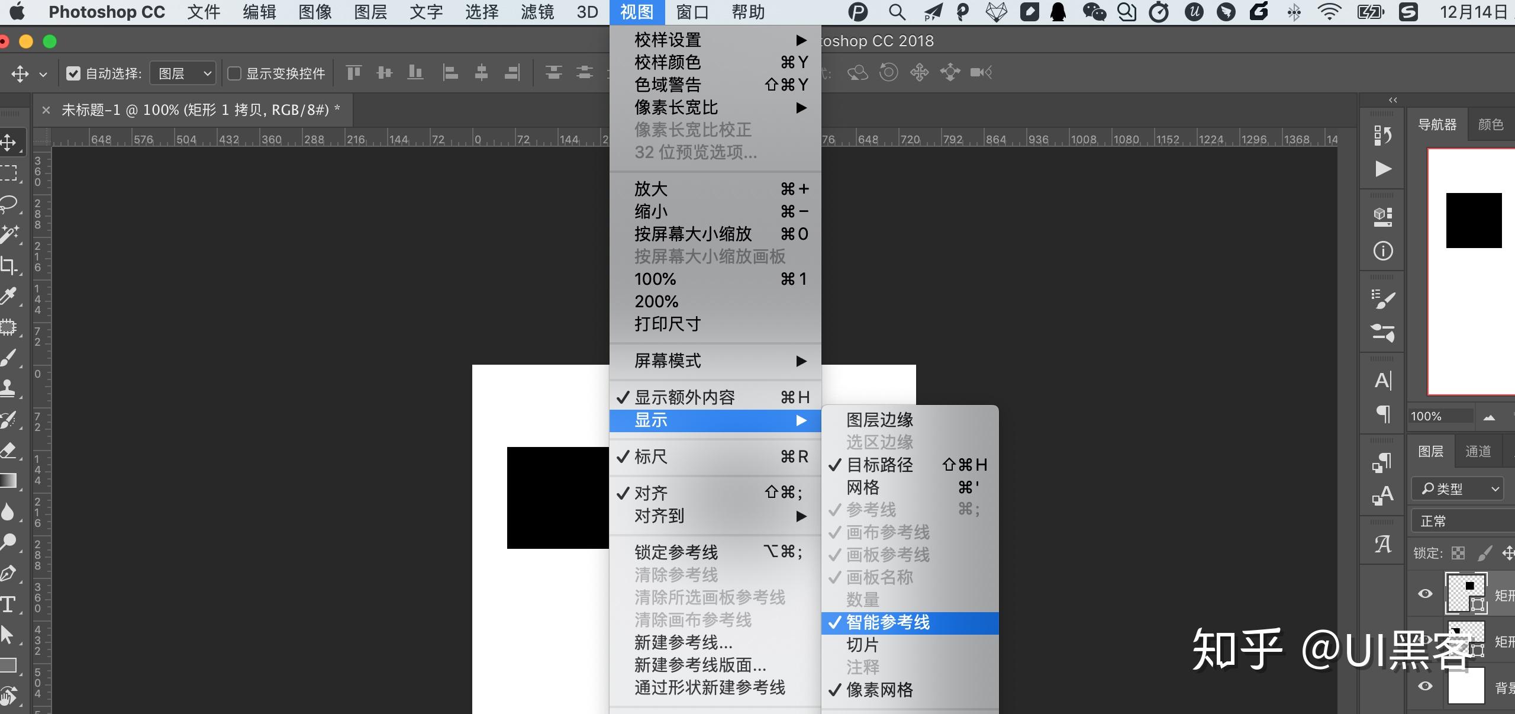
Task: Select the Rectangular Marquee tool
Action: pyautogui.click(x=9, y=173)
